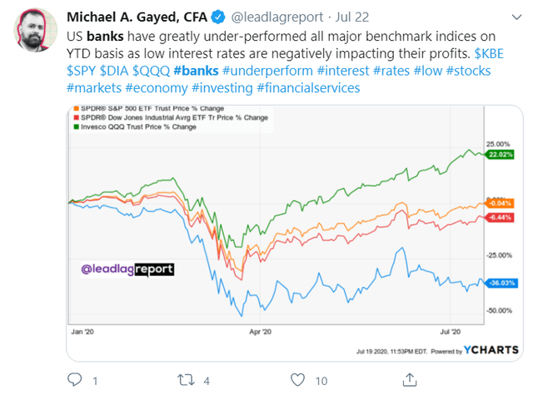Image resolution: width=533 pixels, height=395 pixels.
Task: Click the blue verified badge
Action: (218, 17)
